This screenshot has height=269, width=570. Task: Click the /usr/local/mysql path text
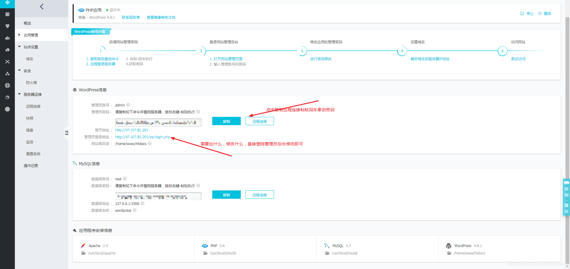(345, 253)
